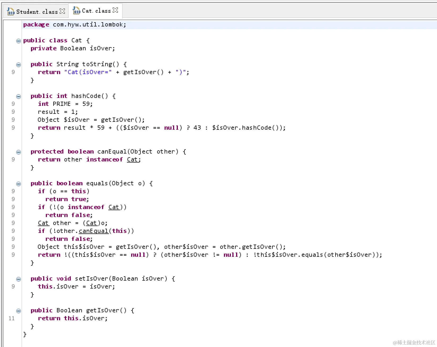Open underlined Cat link in 'if (!(o instanceof Cat))'
Viewport: 437px width, 347px height.
(114, 207)
